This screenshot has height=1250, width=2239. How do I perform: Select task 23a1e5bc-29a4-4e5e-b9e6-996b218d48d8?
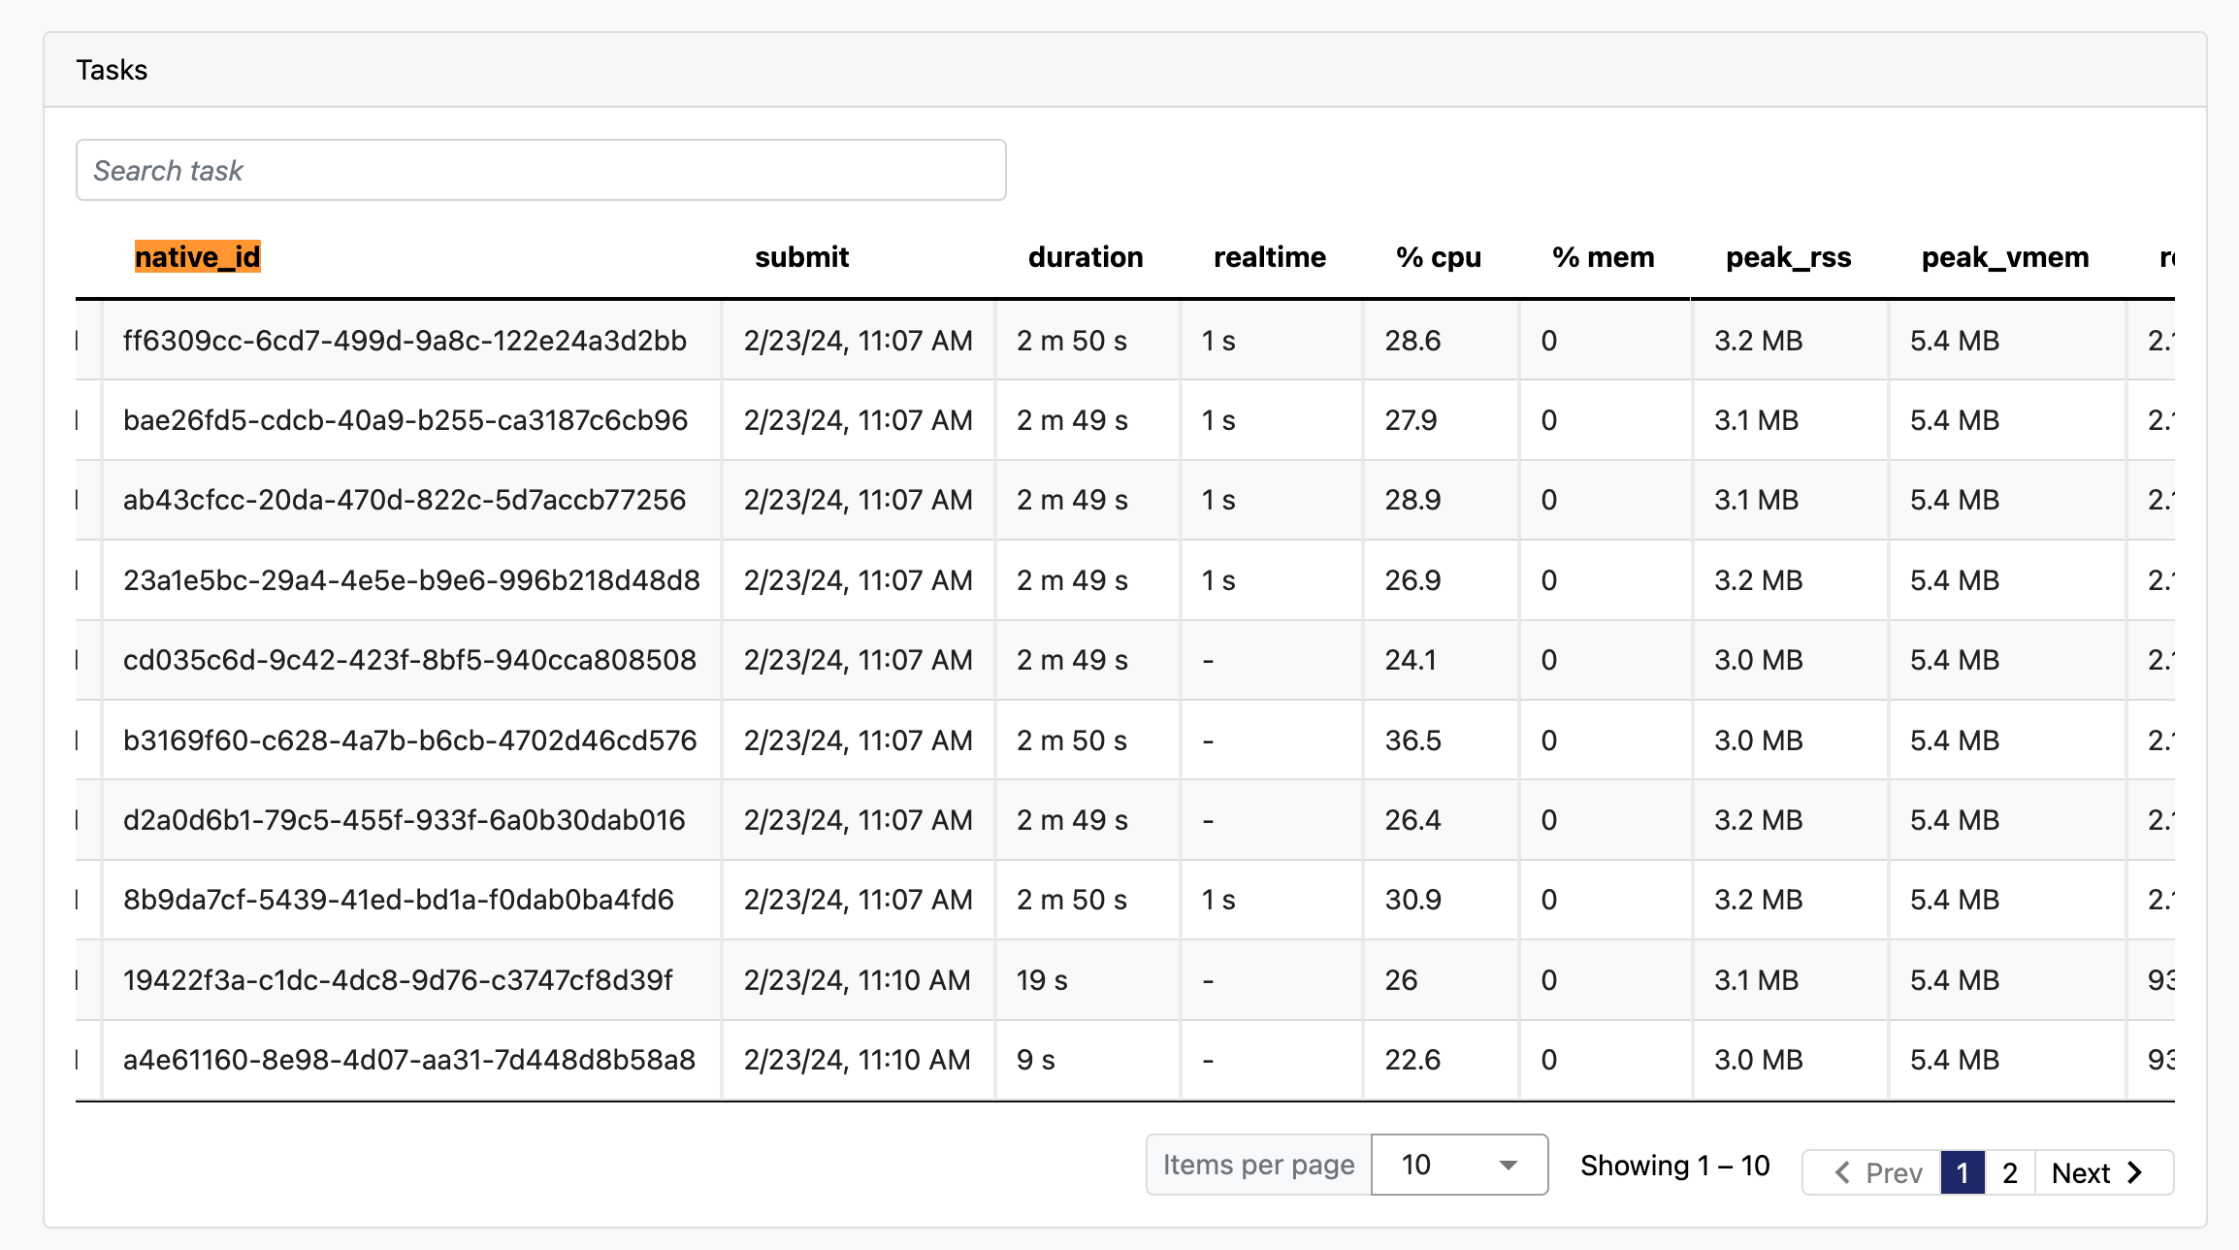pos(411,580)
